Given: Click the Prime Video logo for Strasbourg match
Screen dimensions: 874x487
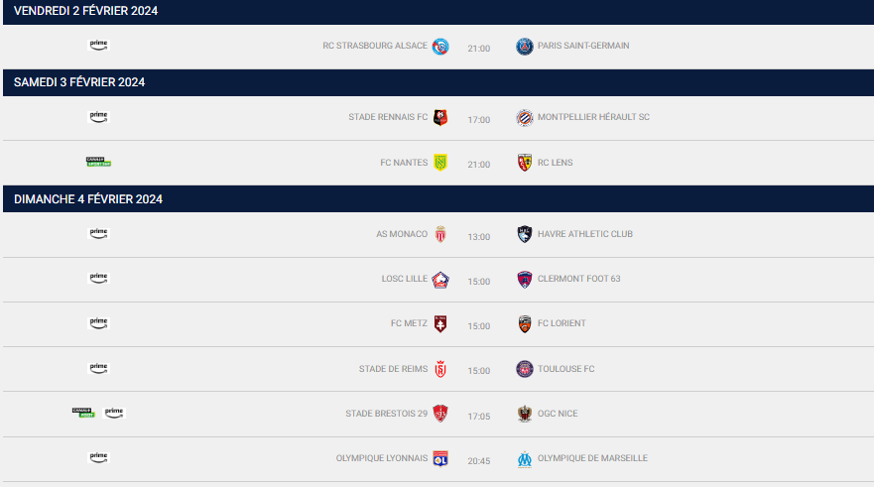Looking at the screenshot, I should coord(98,45).
